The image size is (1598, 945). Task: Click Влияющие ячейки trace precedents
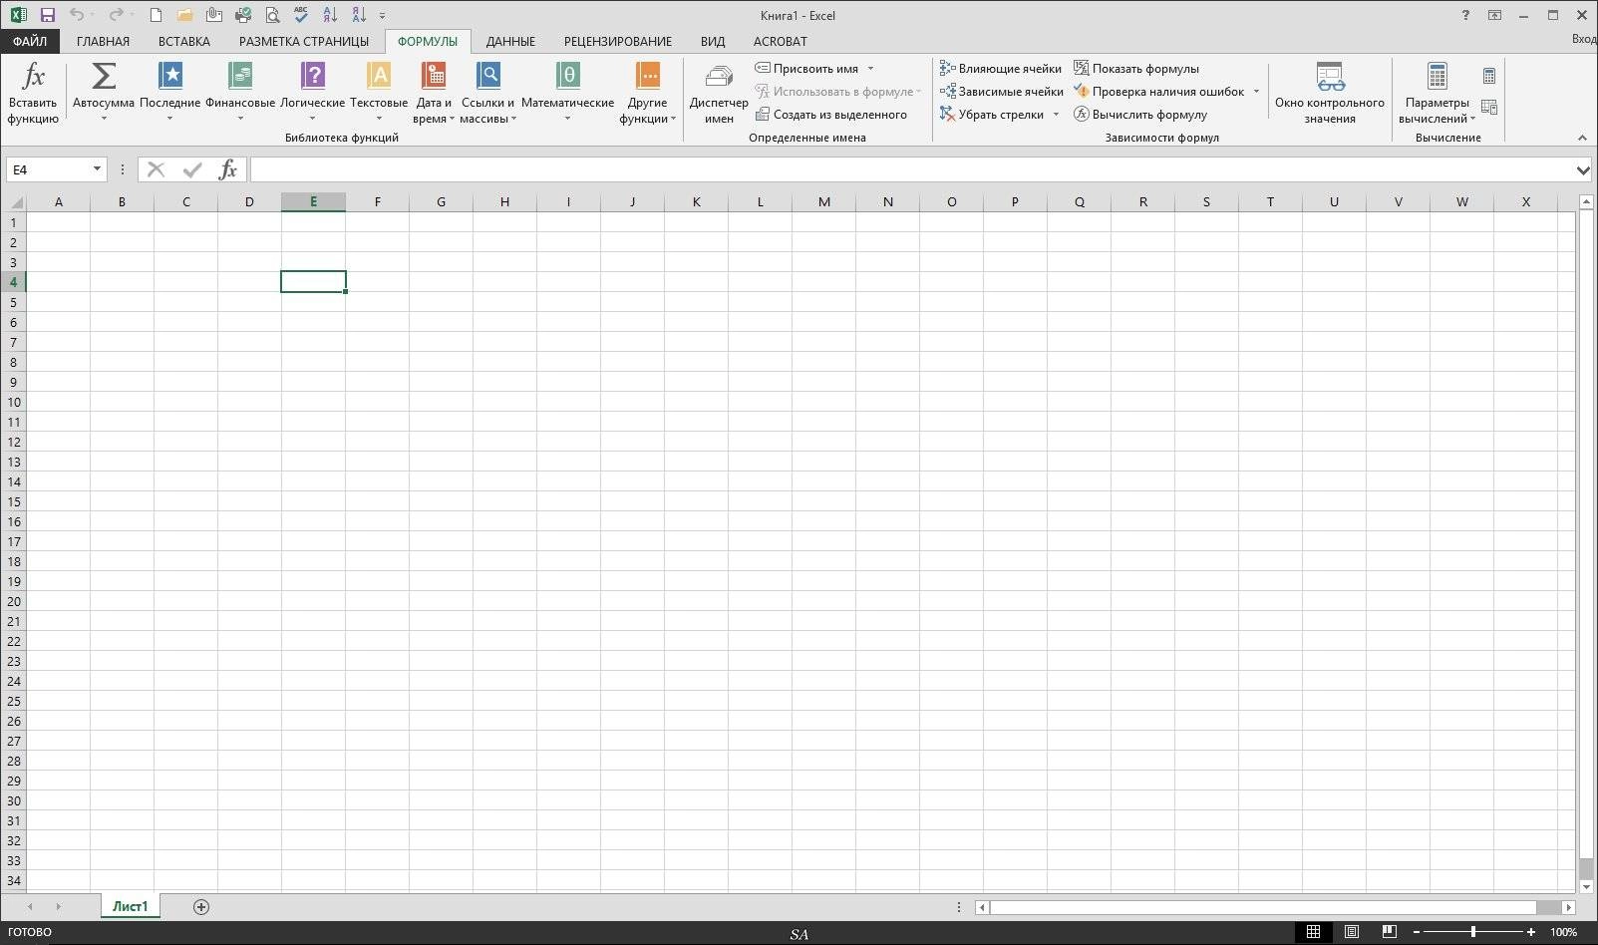pyautogui.click(x=1001, y=69)
